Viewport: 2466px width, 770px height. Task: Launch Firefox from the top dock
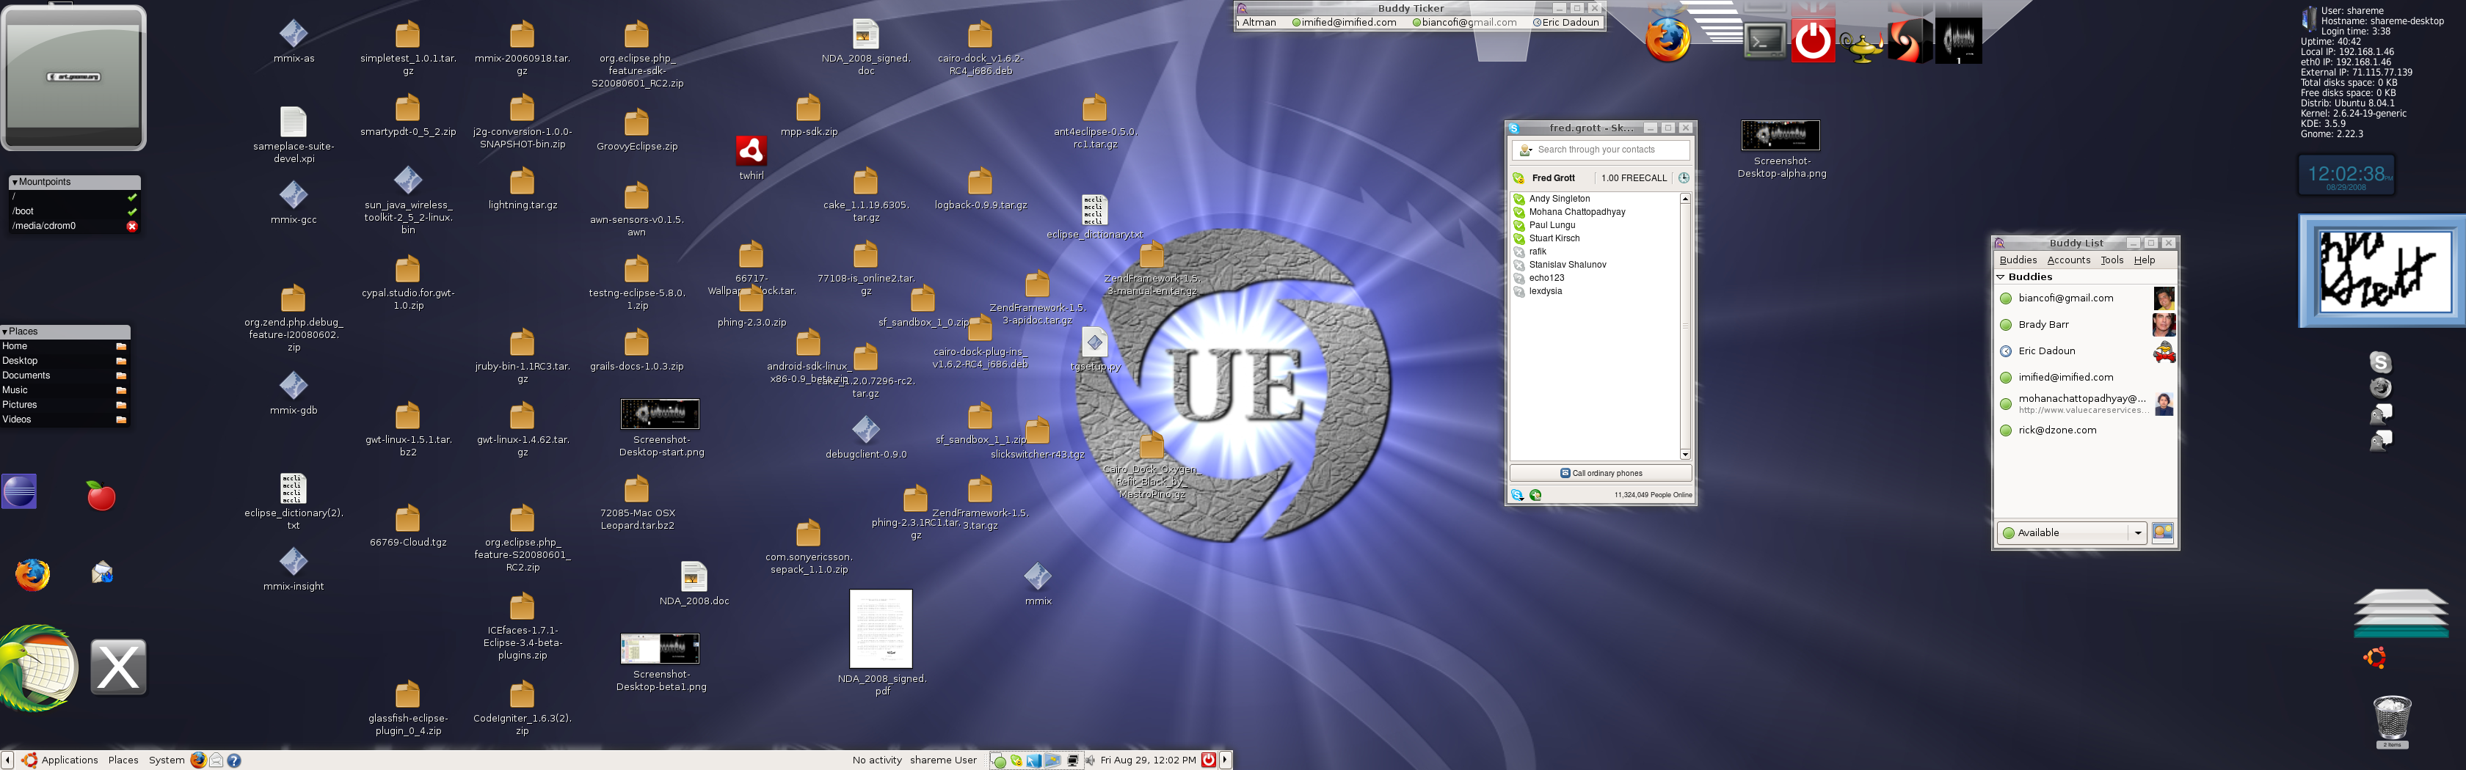pos(1667,39)
